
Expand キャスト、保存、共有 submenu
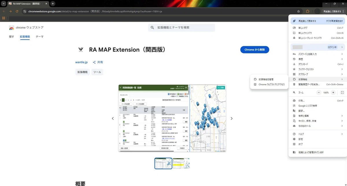[x=318, y=121]
